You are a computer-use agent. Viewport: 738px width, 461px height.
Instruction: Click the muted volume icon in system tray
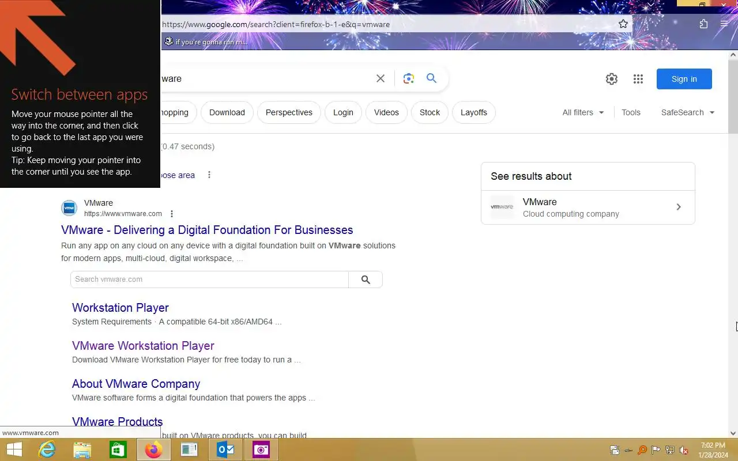(684, 450)
